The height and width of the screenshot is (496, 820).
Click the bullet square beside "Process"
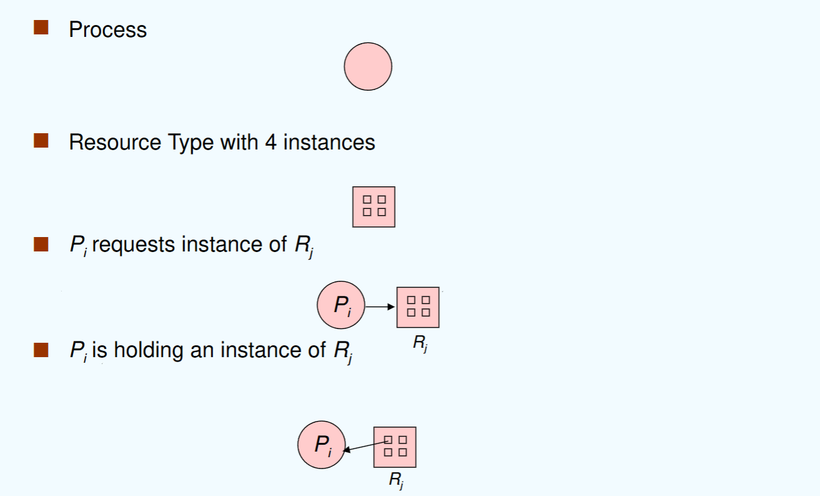point(41,28)
